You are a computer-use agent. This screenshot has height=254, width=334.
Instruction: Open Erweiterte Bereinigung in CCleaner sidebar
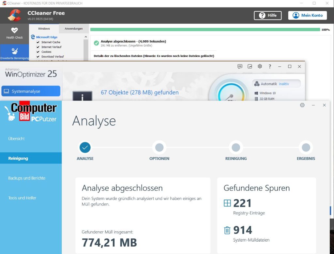pyautogui.click(x=14, y=53)
